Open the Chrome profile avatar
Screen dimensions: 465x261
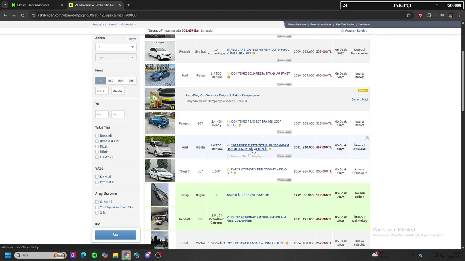point(450,15)
